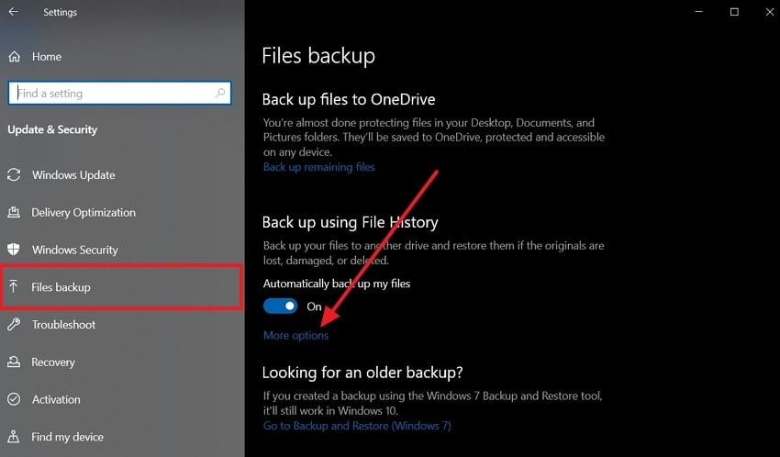The height and width of the screenshot is (457, 780).
Task: Click the back arrow in Settings header
Action: (14, 12)
